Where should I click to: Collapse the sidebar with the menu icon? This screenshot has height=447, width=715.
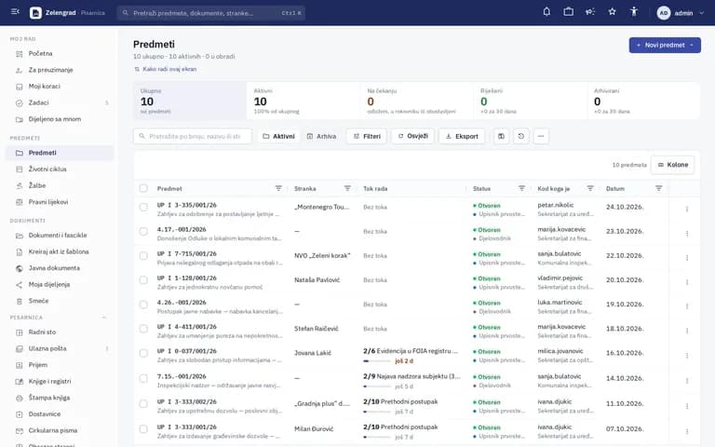tap(15, 12)
